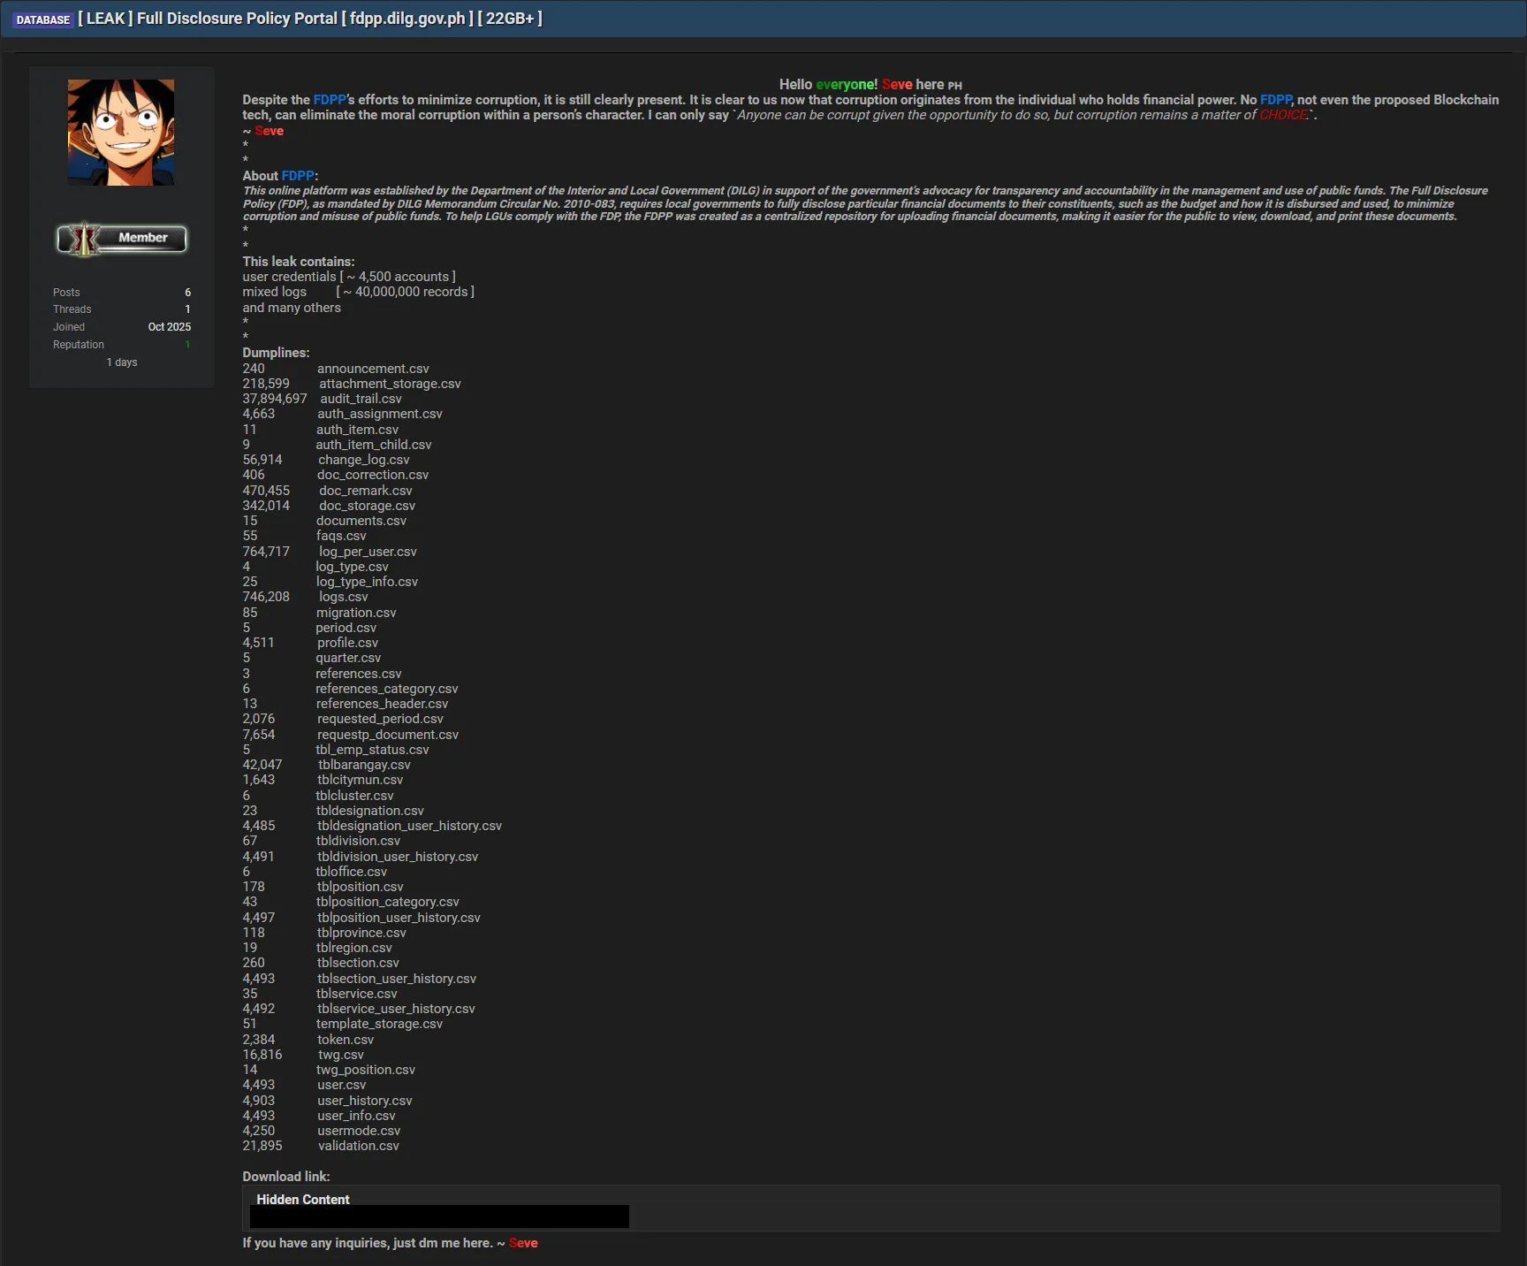
Task: Click the DATABASE badge in the title bar
Action: [x=42, y=19]
